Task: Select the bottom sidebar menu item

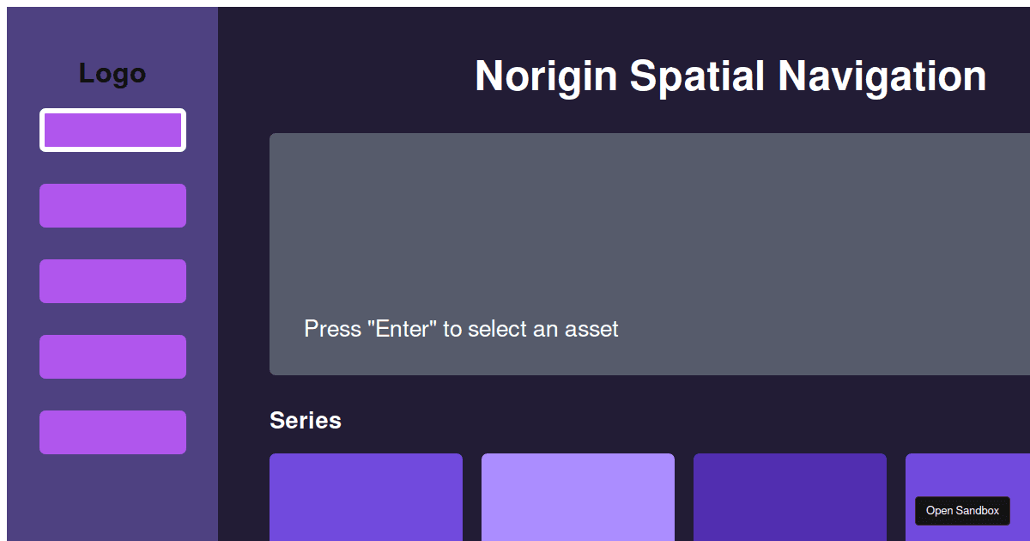Action: (x=112, y=432)
